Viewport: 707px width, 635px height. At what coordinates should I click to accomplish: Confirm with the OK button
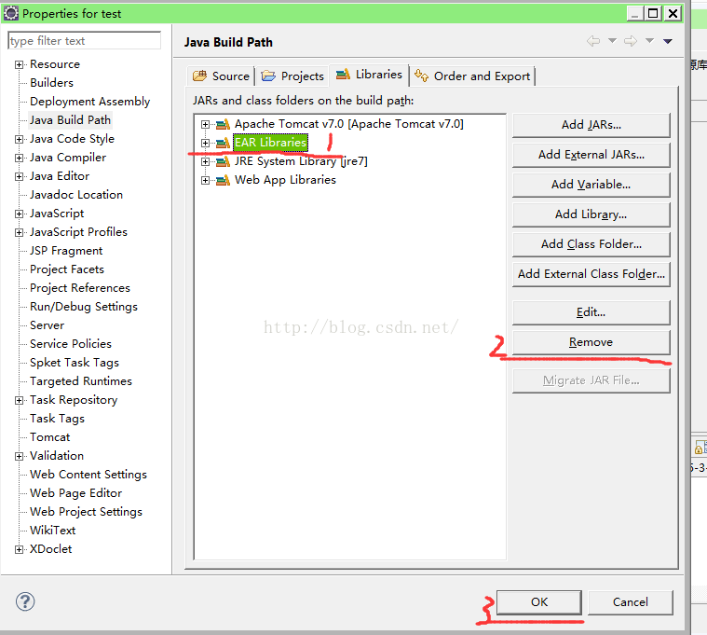pos(539,602)
